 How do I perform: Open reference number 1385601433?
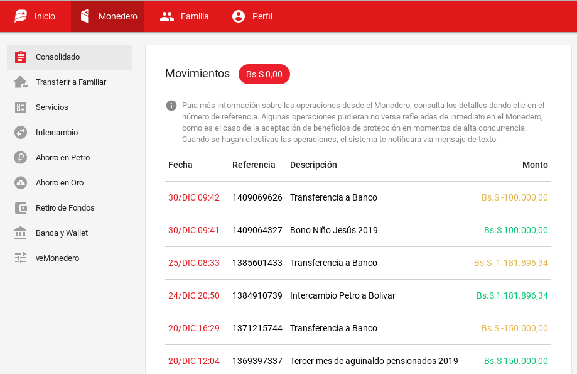257,263
